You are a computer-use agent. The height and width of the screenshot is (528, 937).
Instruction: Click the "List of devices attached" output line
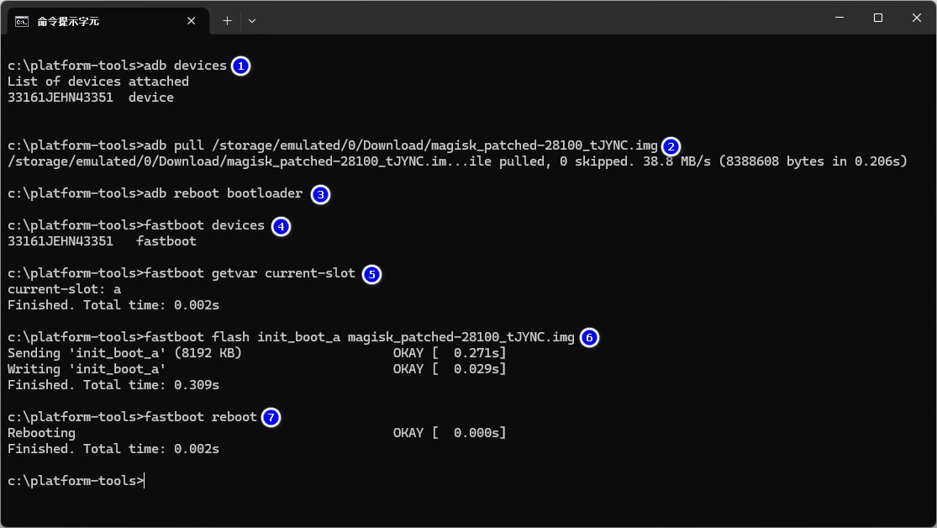97,82
